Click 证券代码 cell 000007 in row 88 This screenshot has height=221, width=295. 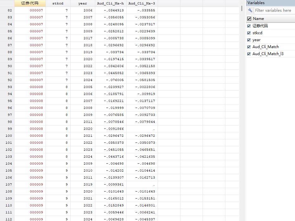pyautogui.click(x=30, y=52)
